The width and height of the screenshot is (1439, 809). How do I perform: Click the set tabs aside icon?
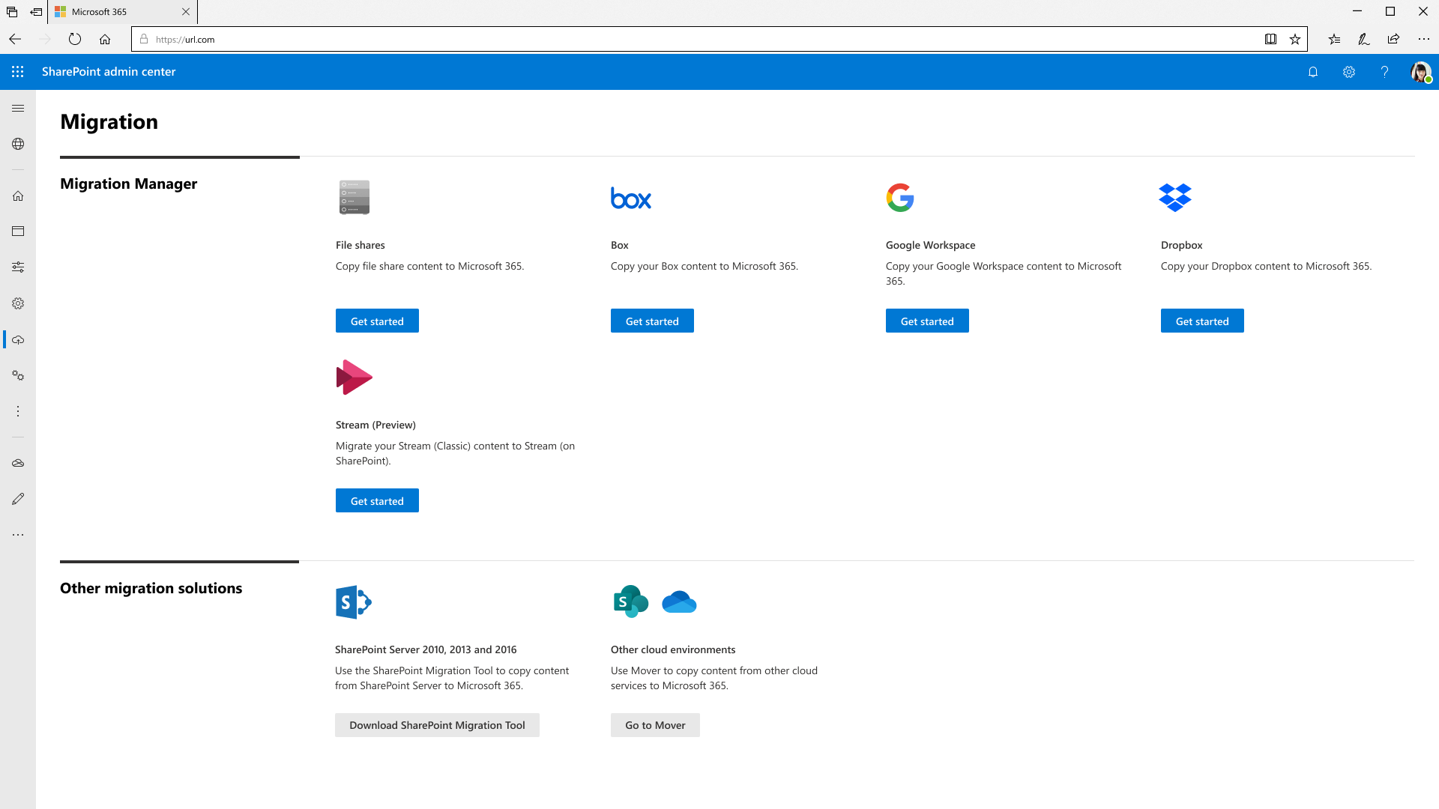[x=36, y=12]
